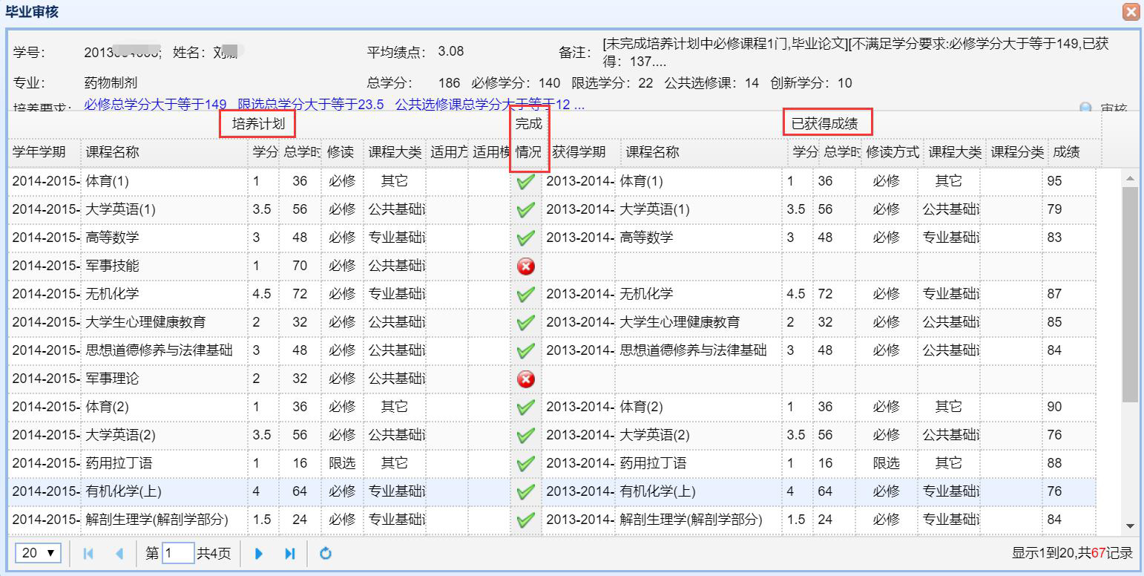Screen dimensions: 1144x576
Task: Open the page size dropdown showing 20
Action: click(39, 553)
